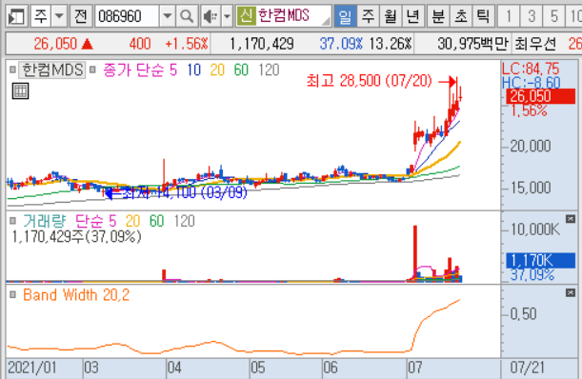
Task: Click the Band Width 20,2 label
Action: [76, 295]
